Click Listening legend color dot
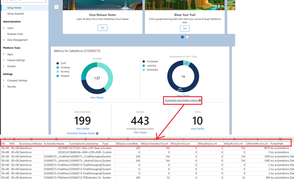This screenshot has height=179, width=294. [144, 66]
